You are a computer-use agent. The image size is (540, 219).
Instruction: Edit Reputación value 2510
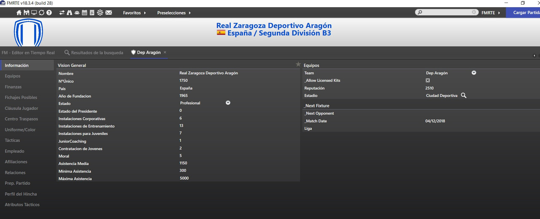pyautogui.click(x=429, y=88)
